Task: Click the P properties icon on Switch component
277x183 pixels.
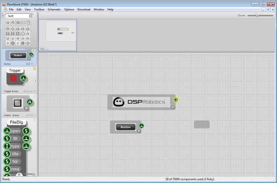Action: coord(26,108)
